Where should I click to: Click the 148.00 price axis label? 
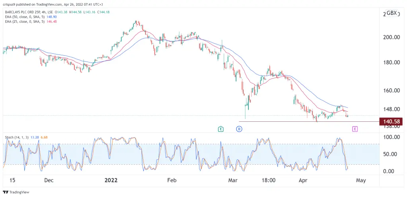coord(391,109)
